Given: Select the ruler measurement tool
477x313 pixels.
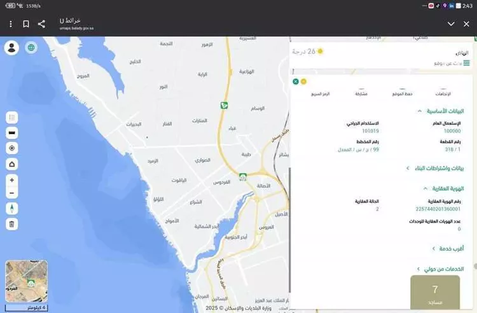Looking at the screenshot, I should (12, 133).
